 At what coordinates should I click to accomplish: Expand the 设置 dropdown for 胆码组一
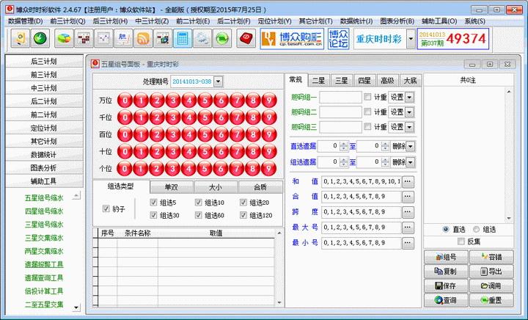pyautogui.click(x=409, y=98)
